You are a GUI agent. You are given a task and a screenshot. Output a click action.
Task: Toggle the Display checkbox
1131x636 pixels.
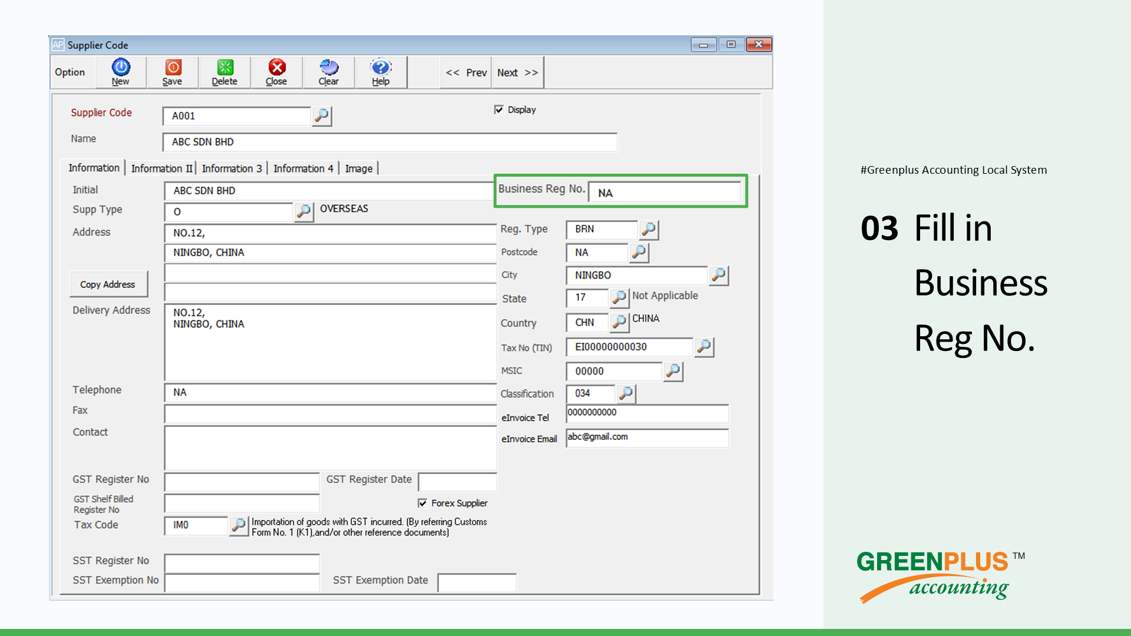(x=499, y=110)
